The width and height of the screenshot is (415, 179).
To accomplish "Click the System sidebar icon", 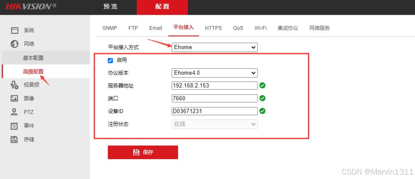I will (x=14, y=30).
